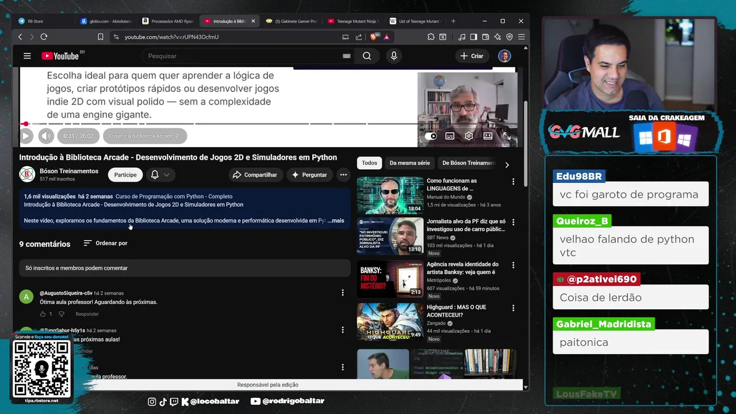Toggle subtitles/closed captions
The image size is (736, 414).
450,136
